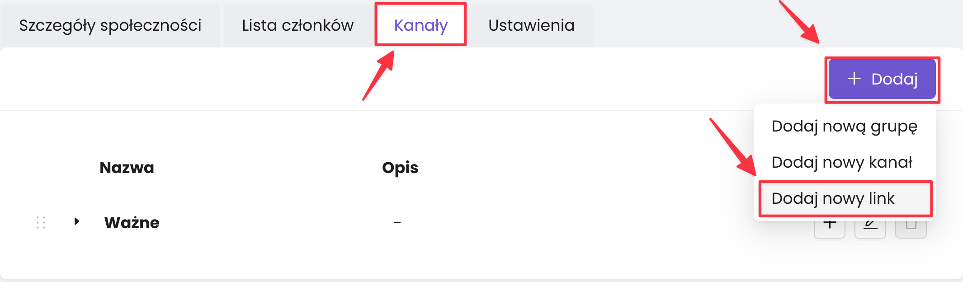Click the drag handle dots beside Ważne
Viewport: 963px width, 282px height.
point(41,222)
